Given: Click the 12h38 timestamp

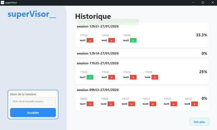Looking at the screenshot, I should (x=84, y=35).
